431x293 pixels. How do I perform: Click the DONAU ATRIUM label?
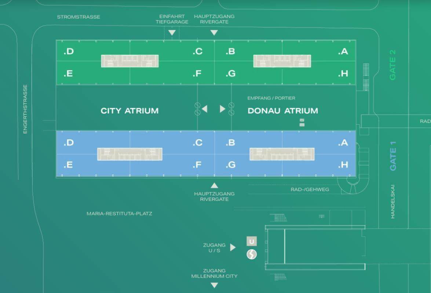point(282,111)
